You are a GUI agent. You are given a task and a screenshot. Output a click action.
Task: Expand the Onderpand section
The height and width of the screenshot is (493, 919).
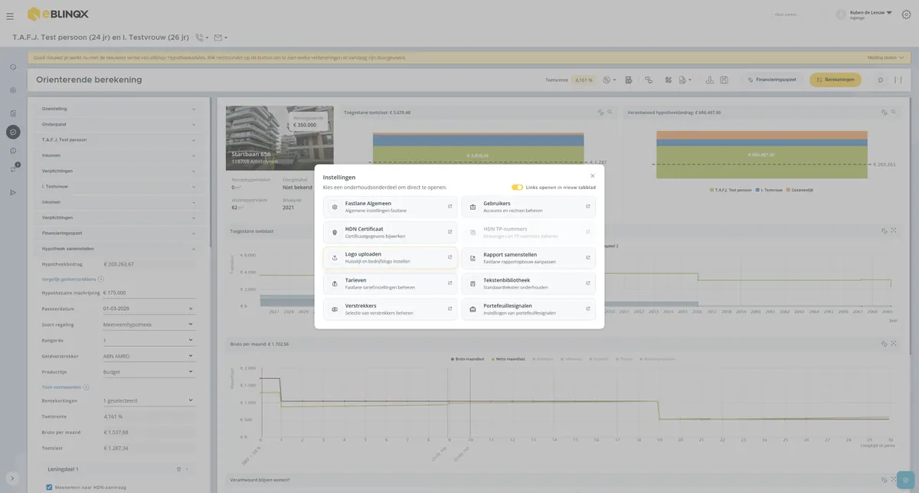119,124
